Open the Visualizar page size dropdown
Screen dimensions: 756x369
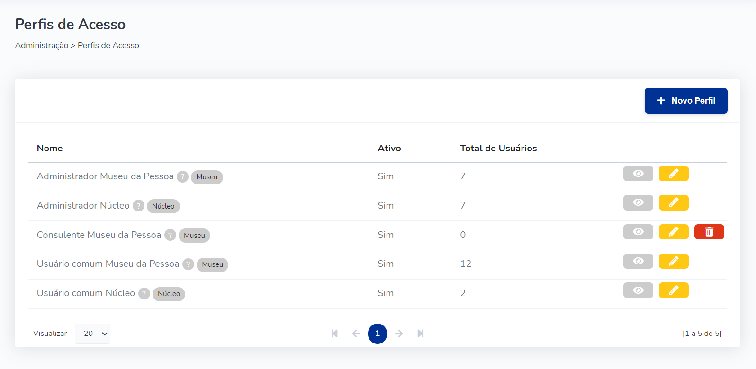coord(92,334)
